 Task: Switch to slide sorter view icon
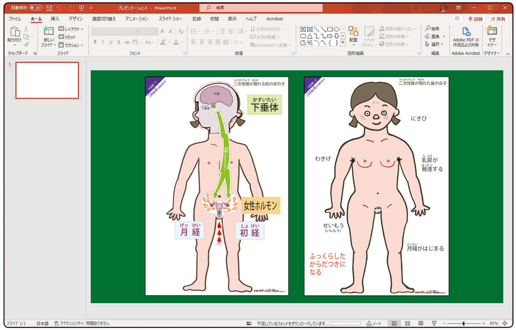click(x=407, y=323)
